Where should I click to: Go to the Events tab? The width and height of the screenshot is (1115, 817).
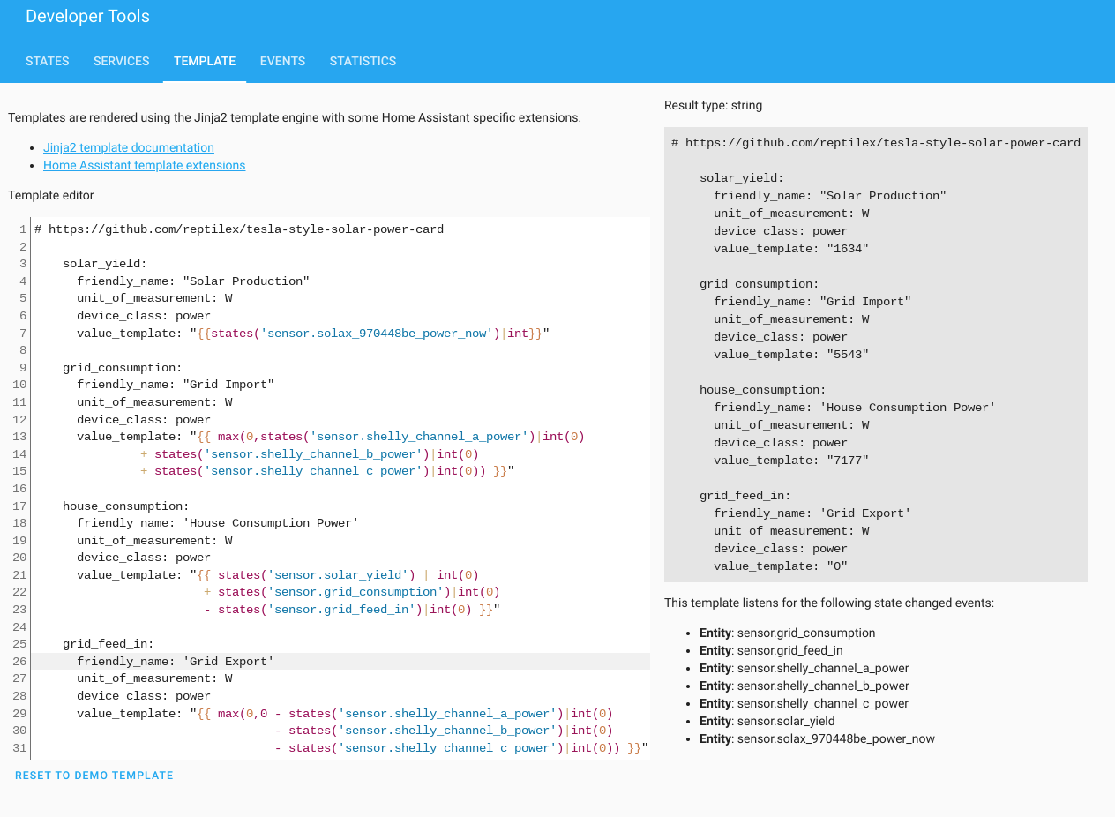pos(282,61)
